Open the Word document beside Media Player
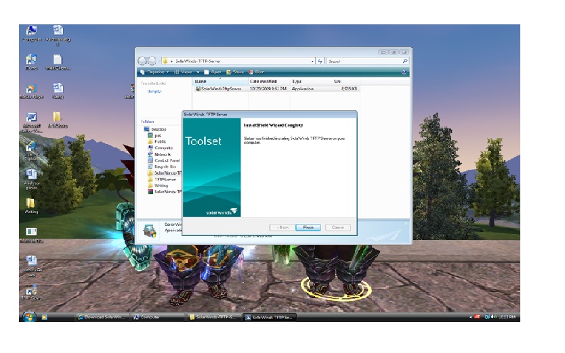The height and width of the screenshot is (353, 565). 58,91
